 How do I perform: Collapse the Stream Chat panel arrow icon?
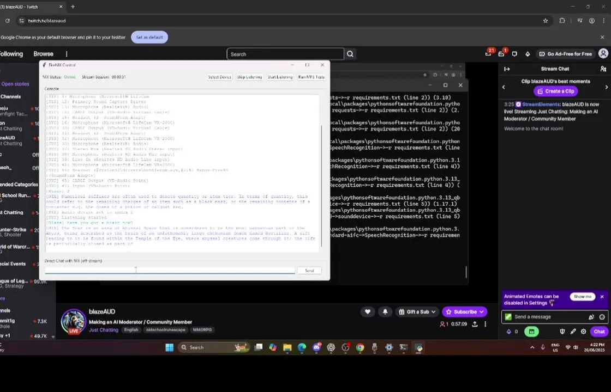click(x=507, y=69)
